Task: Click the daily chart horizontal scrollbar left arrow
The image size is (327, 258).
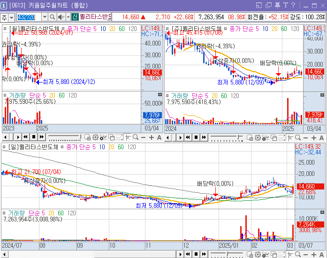Action: (x=5, y=254)
